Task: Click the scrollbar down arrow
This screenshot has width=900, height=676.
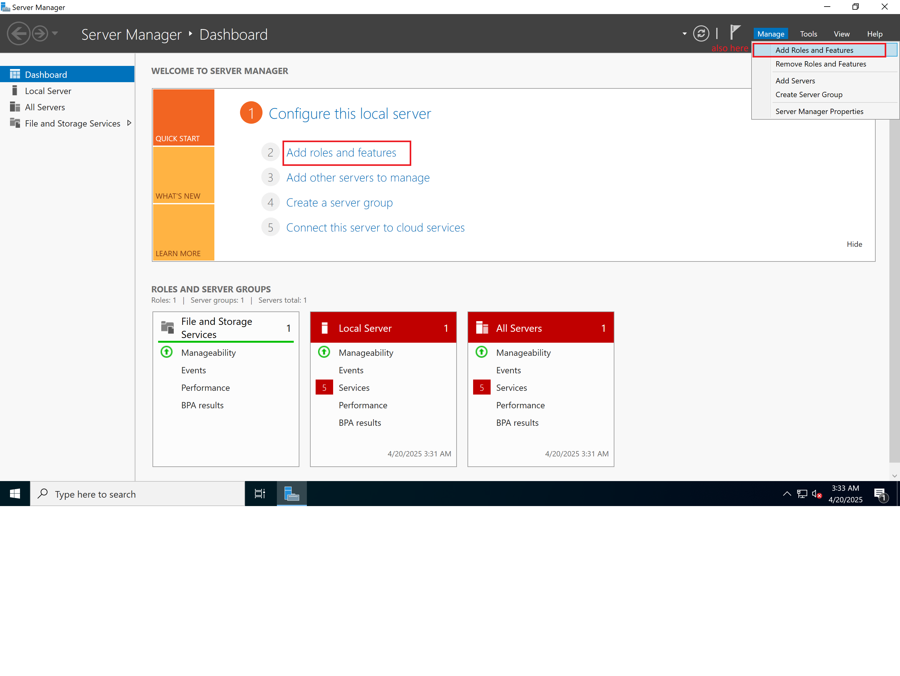Action: 894,475
